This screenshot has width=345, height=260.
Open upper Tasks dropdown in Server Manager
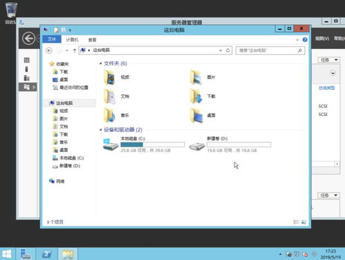(x=329, y=60)
